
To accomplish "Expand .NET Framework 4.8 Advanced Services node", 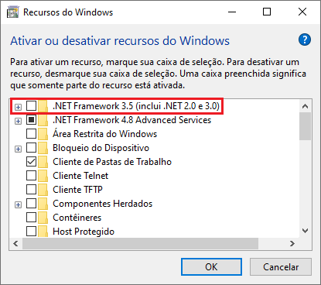I will [x=18, y=121].
